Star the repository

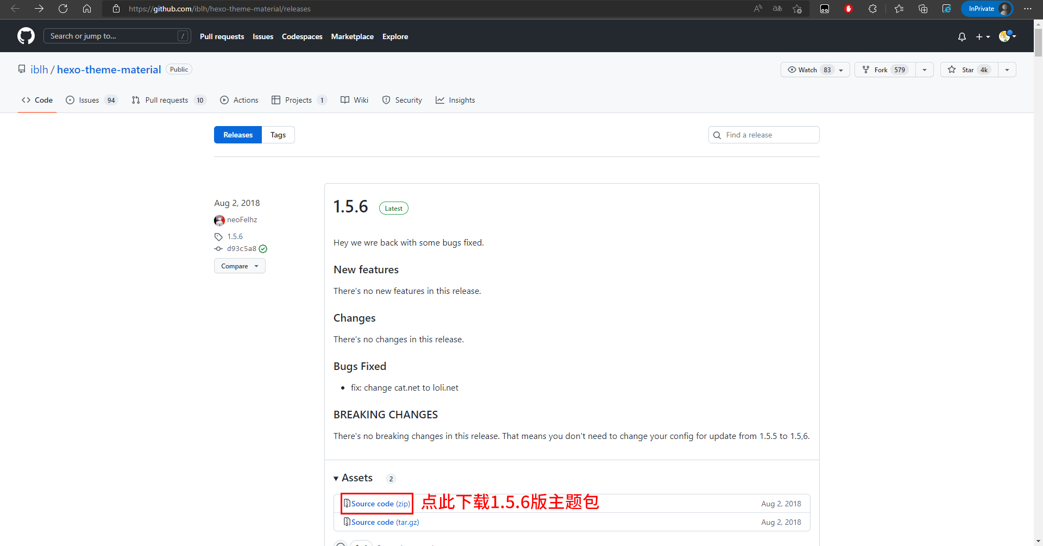click(970, 70)
